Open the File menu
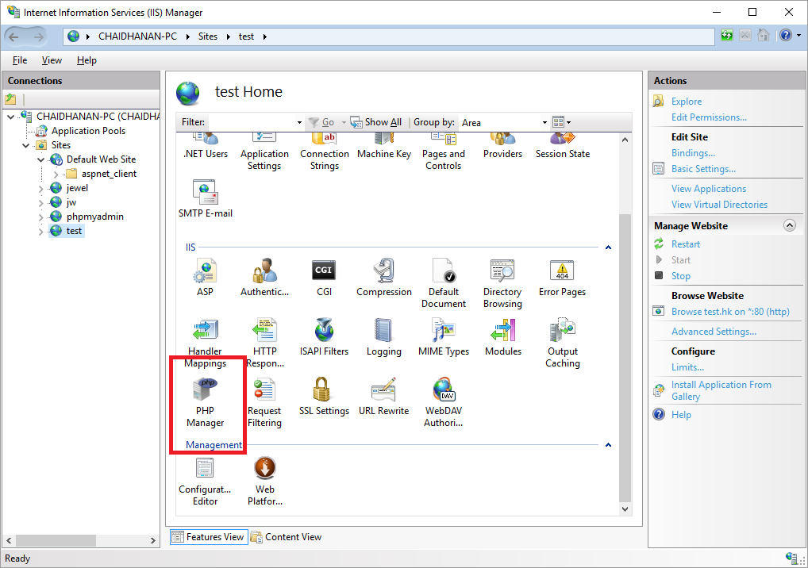The height and width of the screenshot is (568, 808). (20, 60)
